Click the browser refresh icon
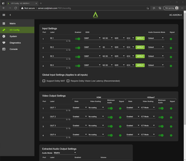The width and height of the screenshot is (186, 161). pyautogui.click(x=16, y=8)
